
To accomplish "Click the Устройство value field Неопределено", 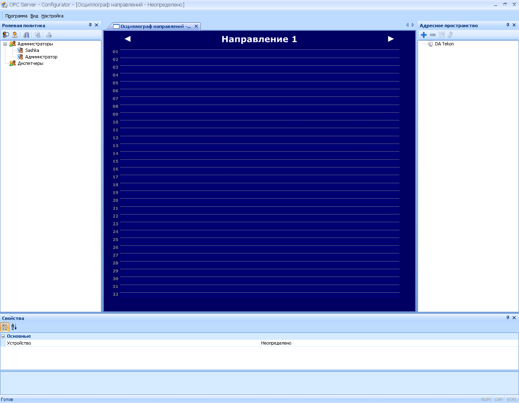I will coord(276,343).
